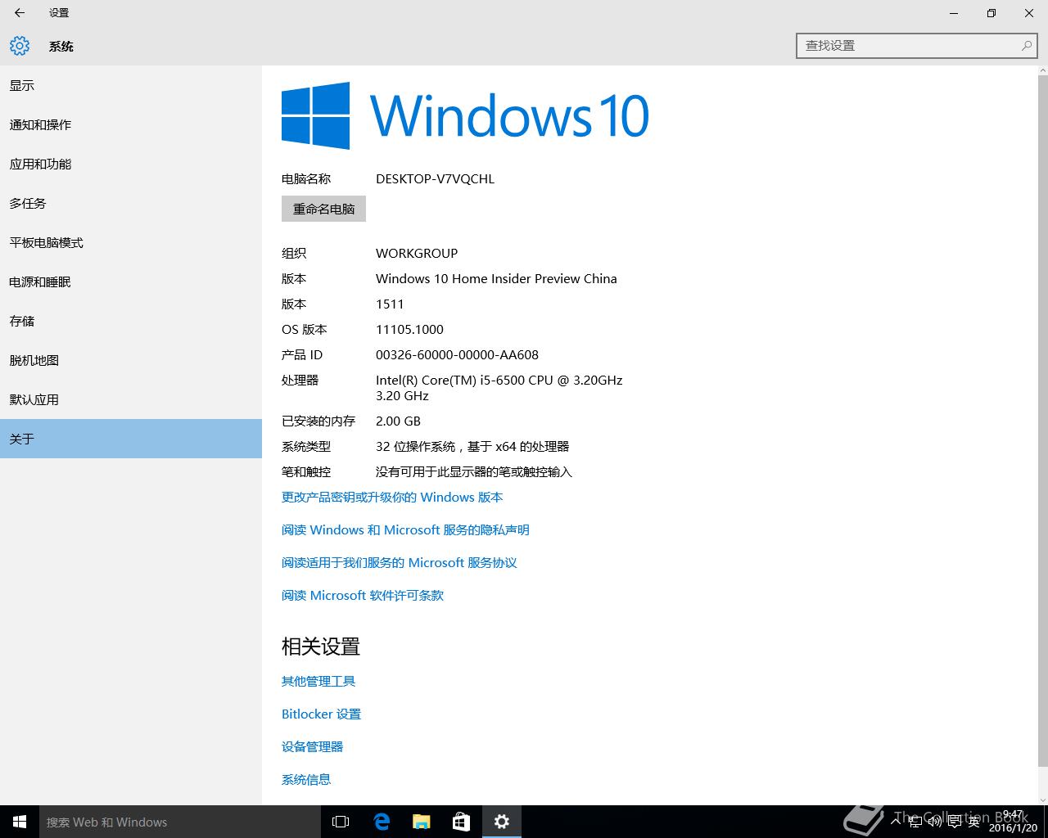1048x838 pixels.
Task: Click the 系统 header title
Action: 61,46
